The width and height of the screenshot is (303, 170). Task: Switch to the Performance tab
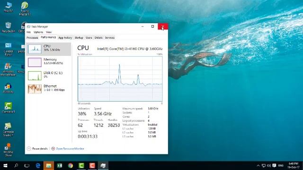point(48,37)
